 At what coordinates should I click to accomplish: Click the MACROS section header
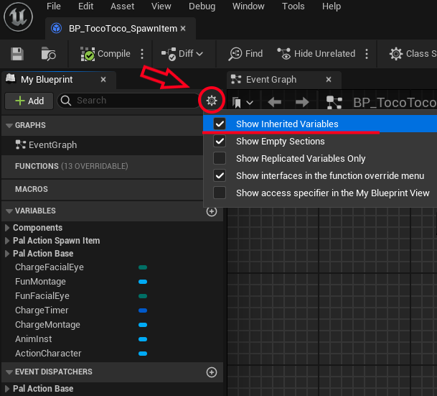(x=102, y=189)
